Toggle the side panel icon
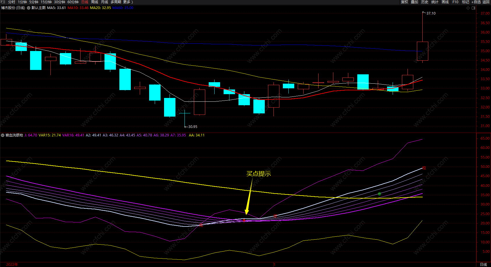The image size is (491, 267). coord(473,8)
